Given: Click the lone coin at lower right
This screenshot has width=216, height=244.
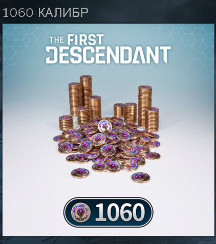Looking at the screenshot, I should [x=141, y=177].
